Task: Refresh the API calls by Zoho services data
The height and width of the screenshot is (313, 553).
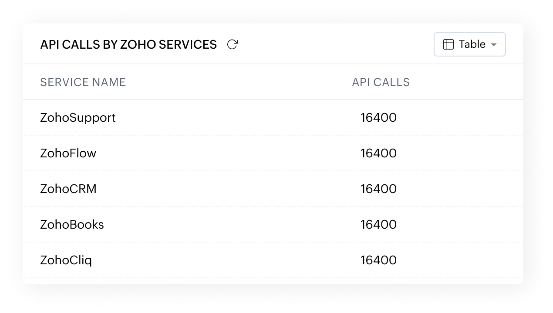Action: (233, 44)
